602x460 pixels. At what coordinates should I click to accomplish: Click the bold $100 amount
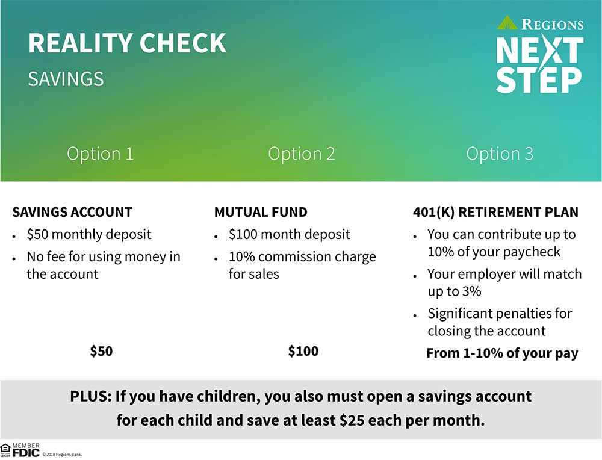pos(303,351)
